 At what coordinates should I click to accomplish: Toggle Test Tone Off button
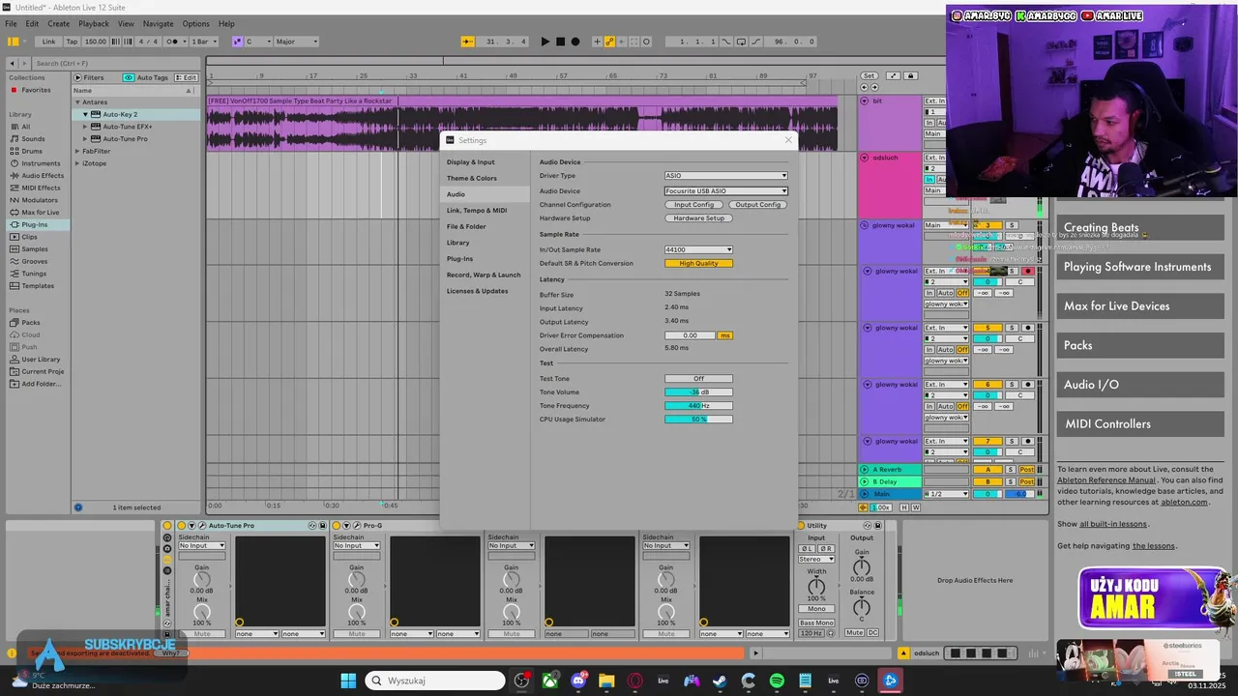698,379
